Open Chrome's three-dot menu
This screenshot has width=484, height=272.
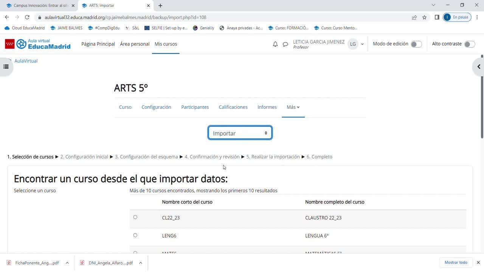pos(477,17)
